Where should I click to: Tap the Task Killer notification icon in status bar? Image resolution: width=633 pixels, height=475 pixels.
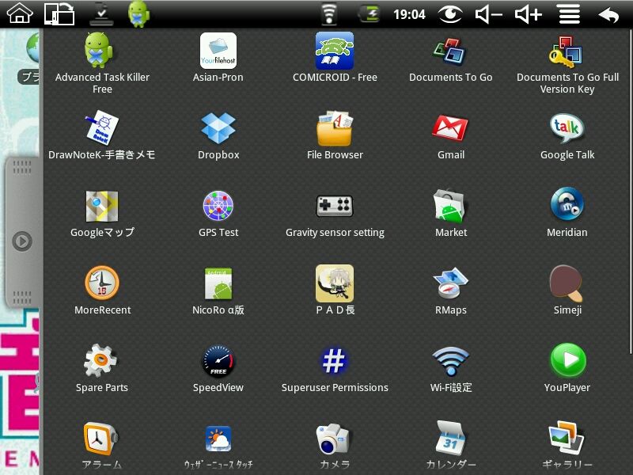click(x=138, y=13)
